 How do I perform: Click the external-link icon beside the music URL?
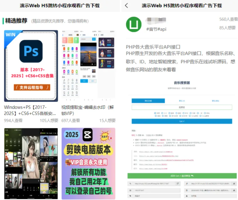[178, 183]
